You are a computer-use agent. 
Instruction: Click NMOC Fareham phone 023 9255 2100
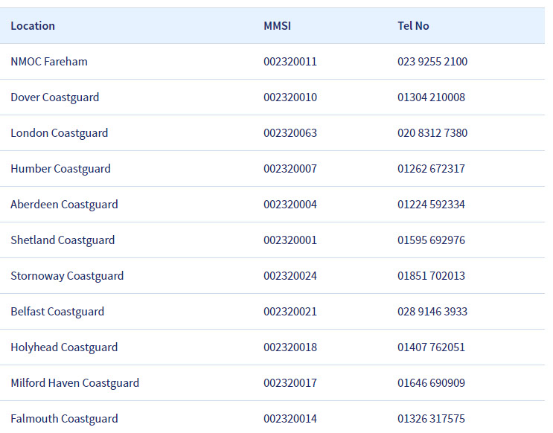pos(432,62)
